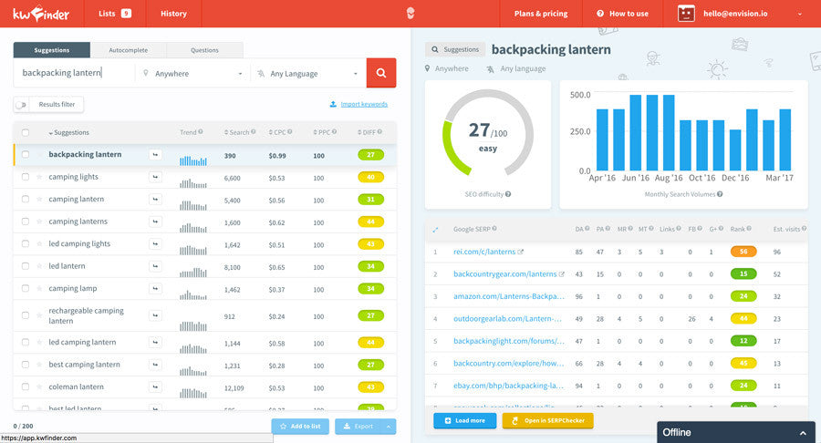
Task: Open the Anywhere location dropdown
Action: click(193, 74)
